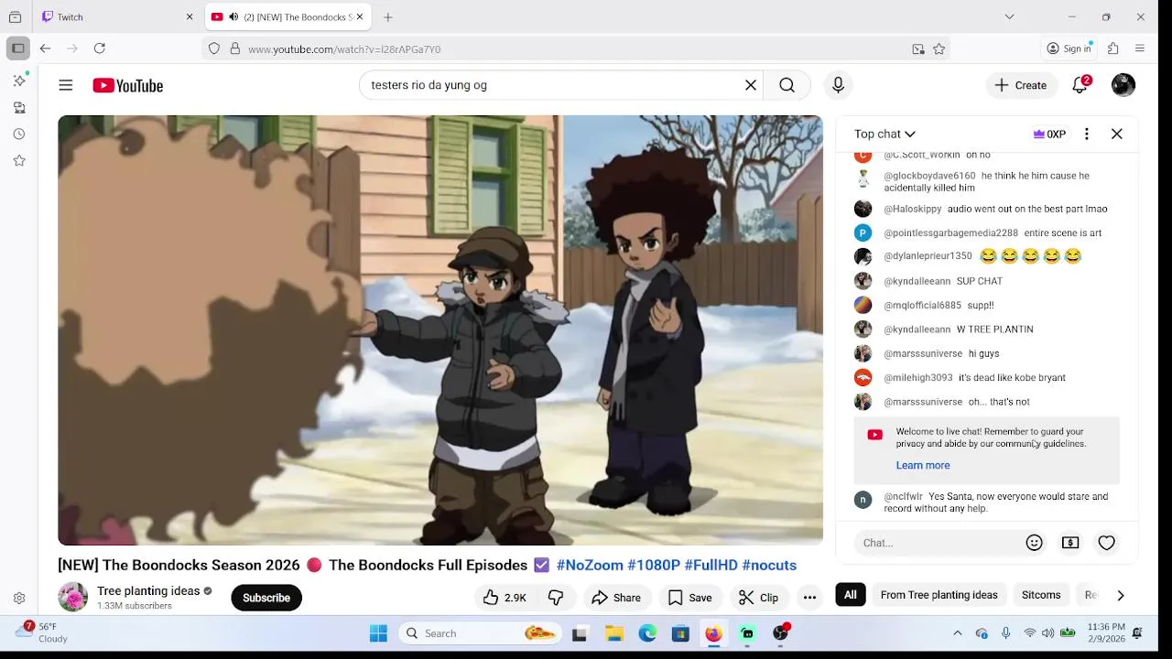Clip the video
This screenshot has height=659, width=1172.
click(x=759, y=598)
